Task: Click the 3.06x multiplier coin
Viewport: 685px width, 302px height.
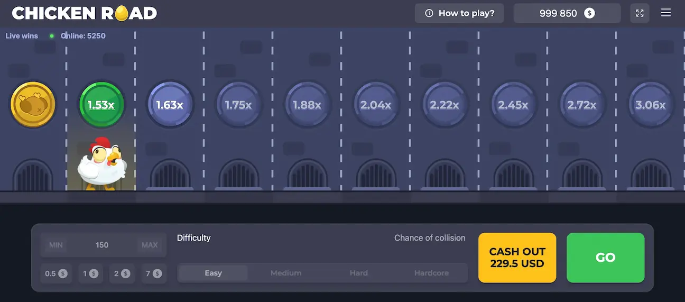Action: pos(651,105)
